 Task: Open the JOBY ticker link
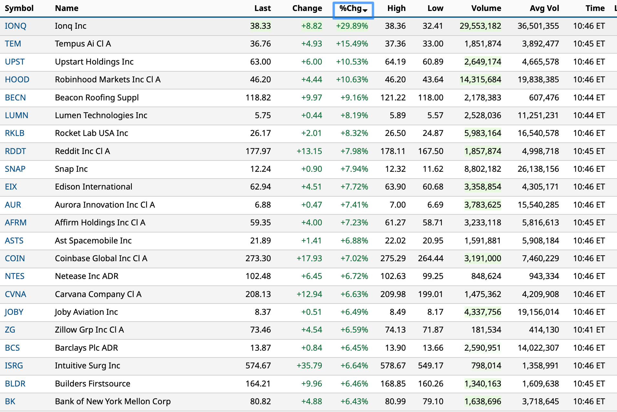tap(14, 312)
